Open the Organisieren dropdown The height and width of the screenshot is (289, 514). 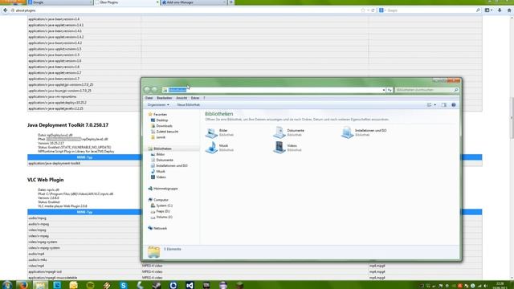coord(158,105)
